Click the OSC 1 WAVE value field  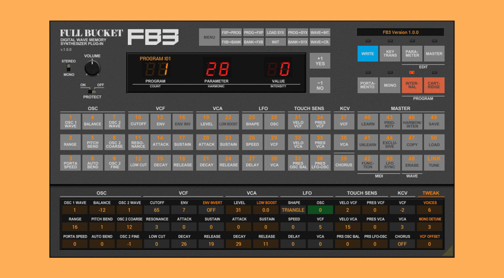75,210
